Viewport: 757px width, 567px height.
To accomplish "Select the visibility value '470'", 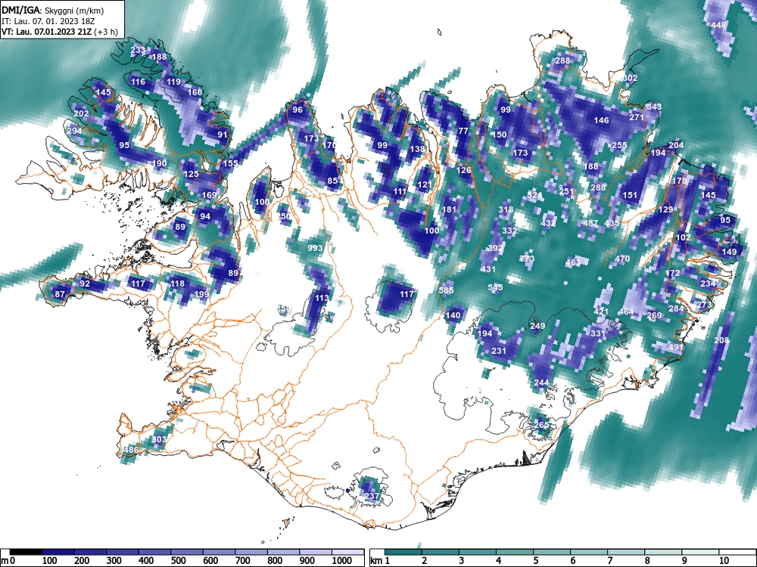I will (622, 259).
